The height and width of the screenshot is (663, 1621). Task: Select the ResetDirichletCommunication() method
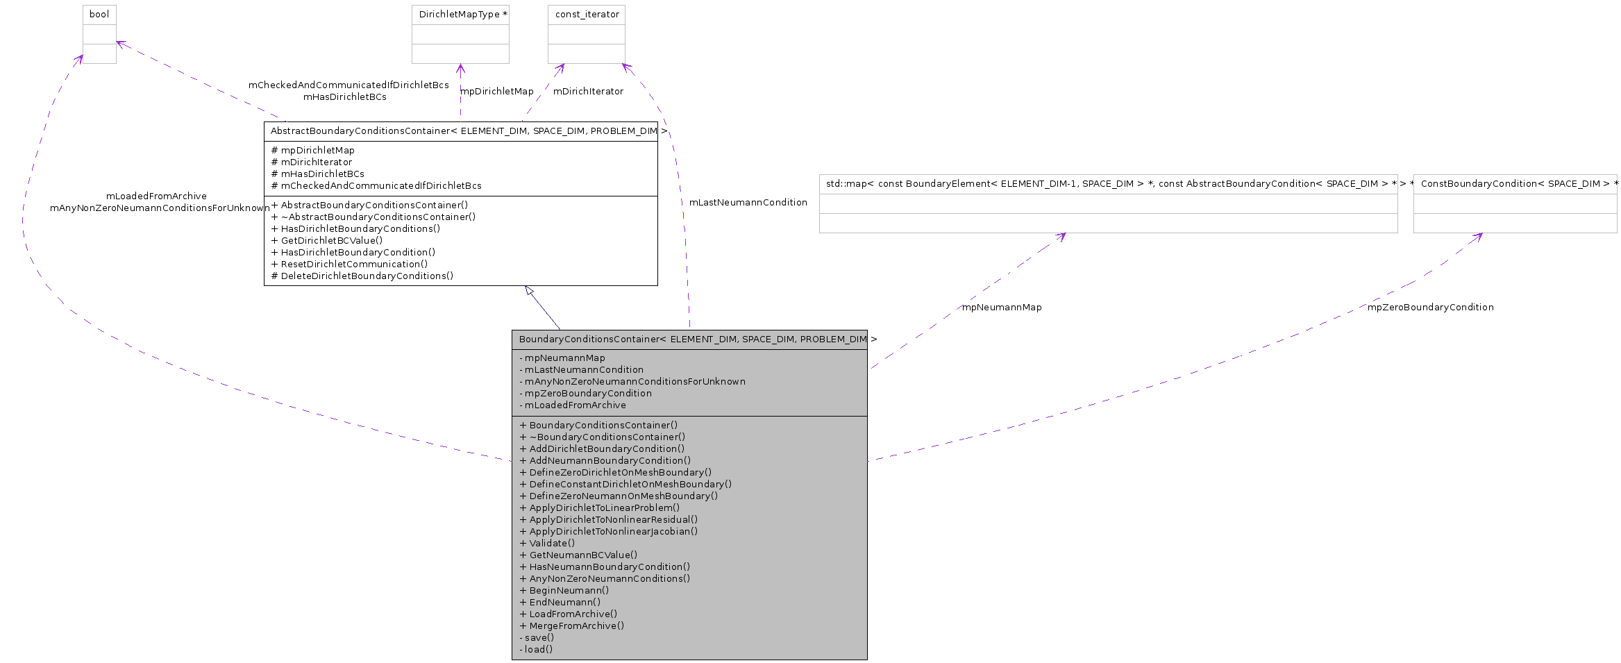tap(350, 265)
